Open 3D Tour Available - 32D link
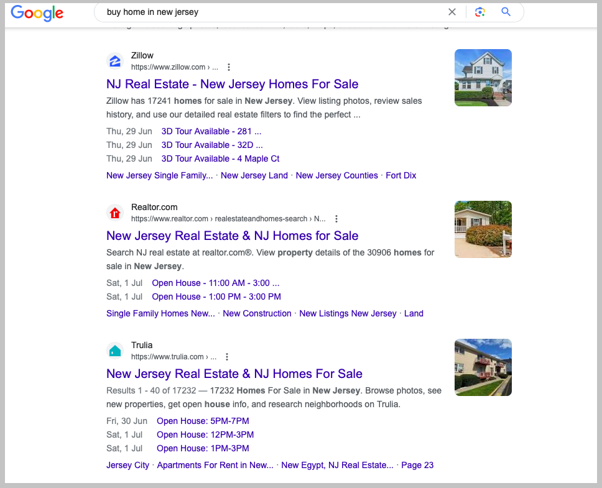Viewport: 602px width, 488px height. [212, 145]
